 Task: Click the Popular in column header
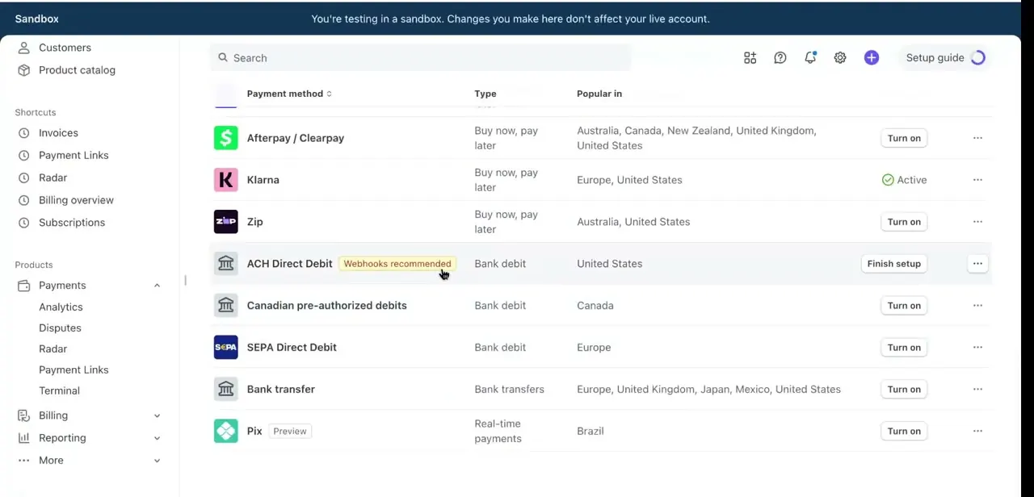point(599,94)
